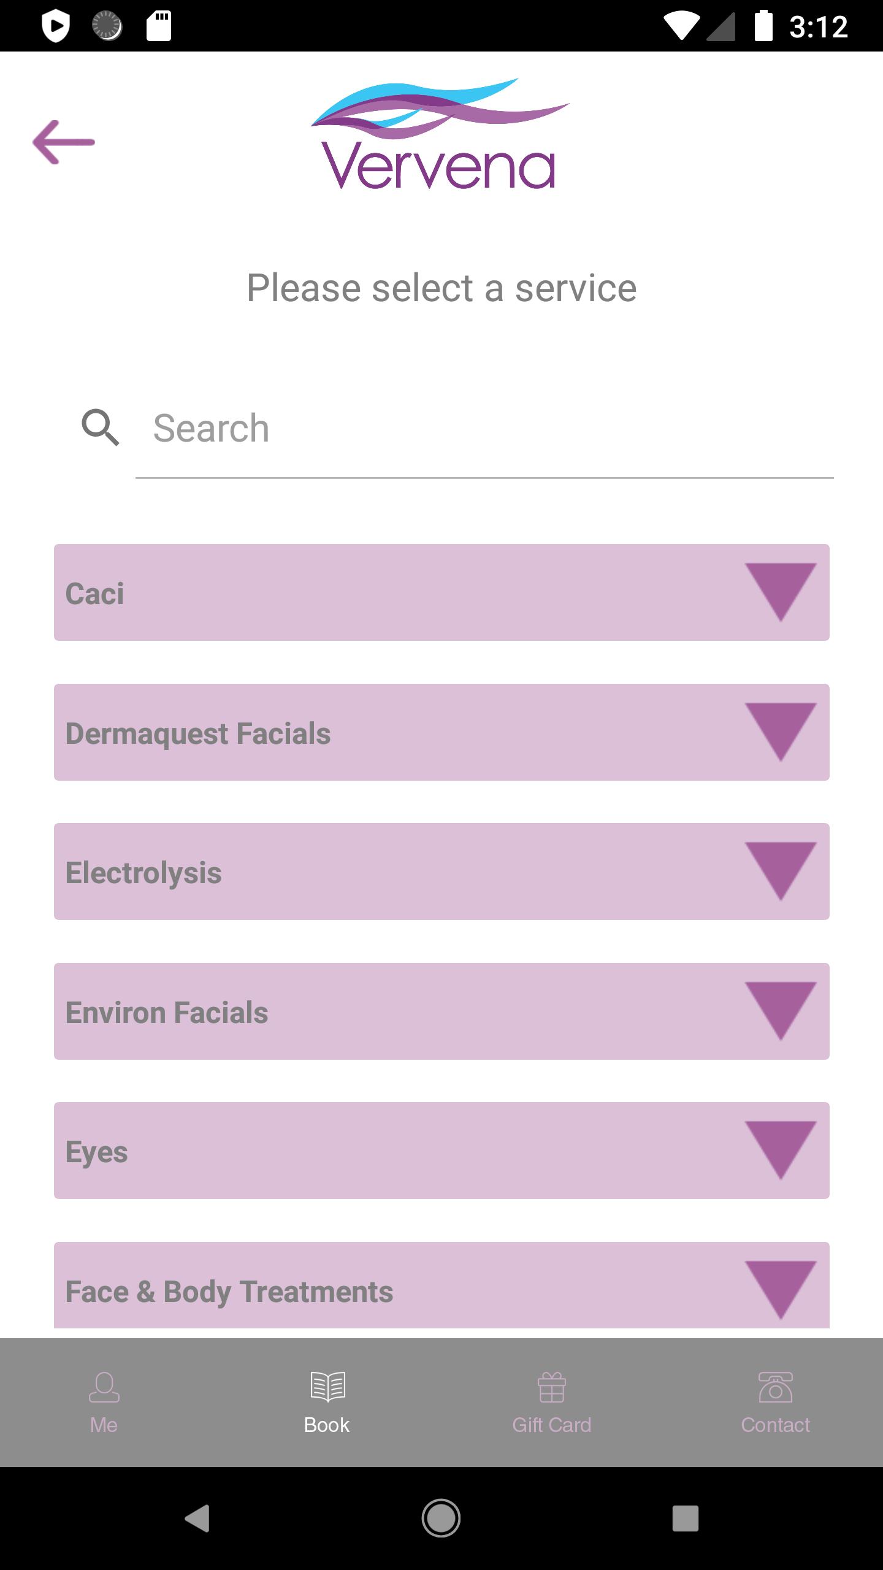Expand Face & Body Treatments arrow
The width and height of the screenshot is (883, 1570).
click(781, 1290)
